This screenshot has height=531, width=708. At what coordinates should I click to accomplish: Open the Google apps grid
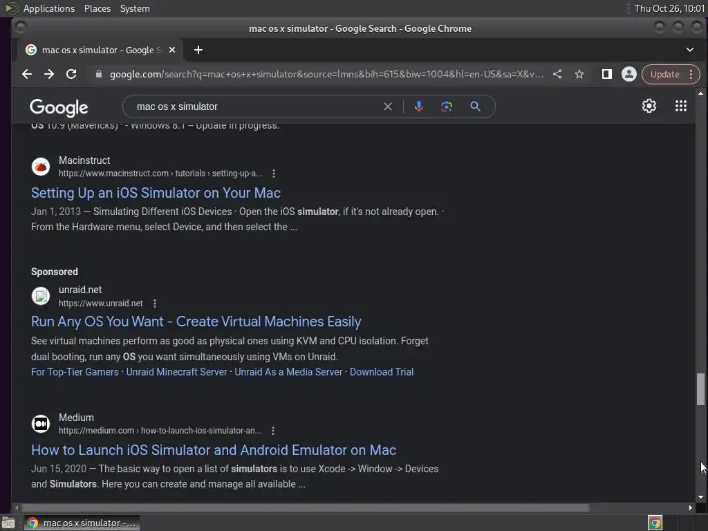click(680, 106)
